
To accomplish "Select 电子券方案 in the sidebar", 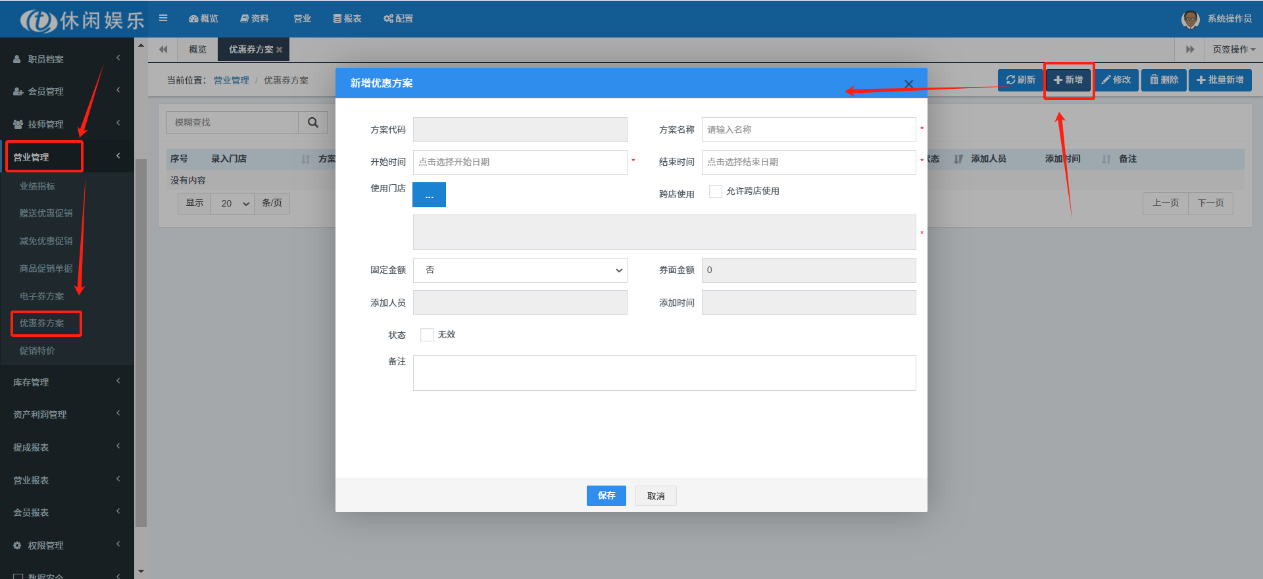I will pyautogui.click(x=42, y=296).
